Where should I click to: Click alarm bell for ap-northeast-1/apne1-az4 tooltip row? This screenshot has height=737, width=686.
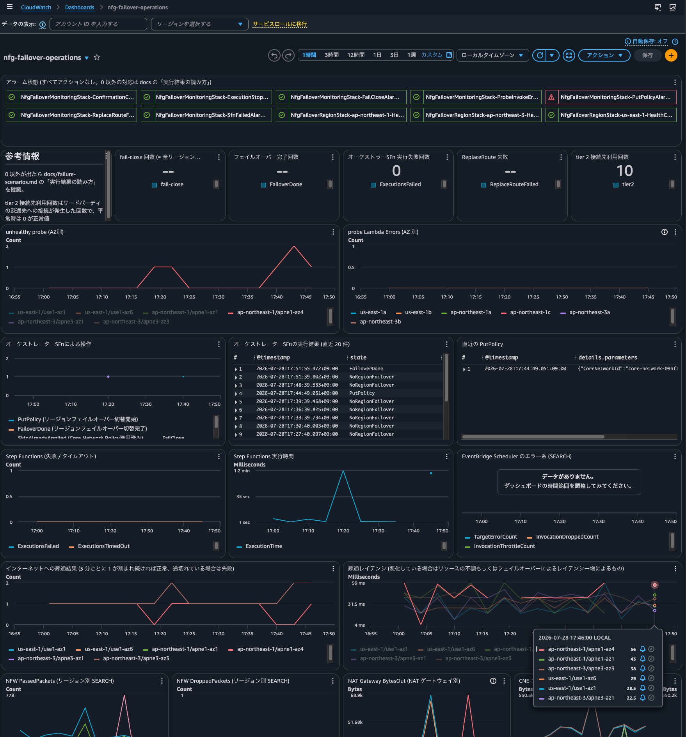(x=642, y=649)
